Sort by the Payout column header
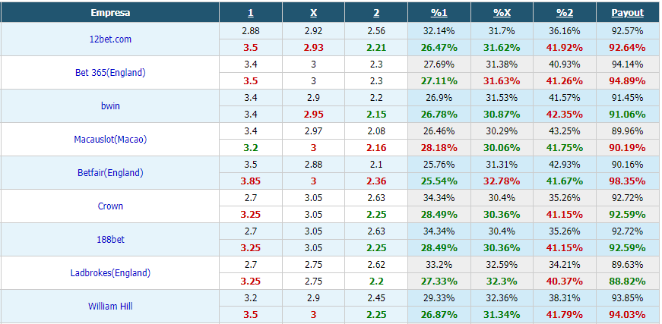Screen dimensions: 662x324 [627, 13]
